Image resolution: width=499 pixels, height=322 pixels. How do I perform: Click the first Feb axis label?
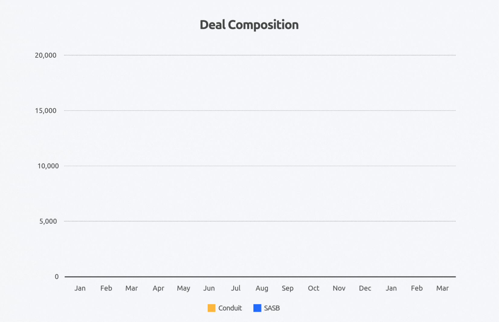tap(106, 288)
